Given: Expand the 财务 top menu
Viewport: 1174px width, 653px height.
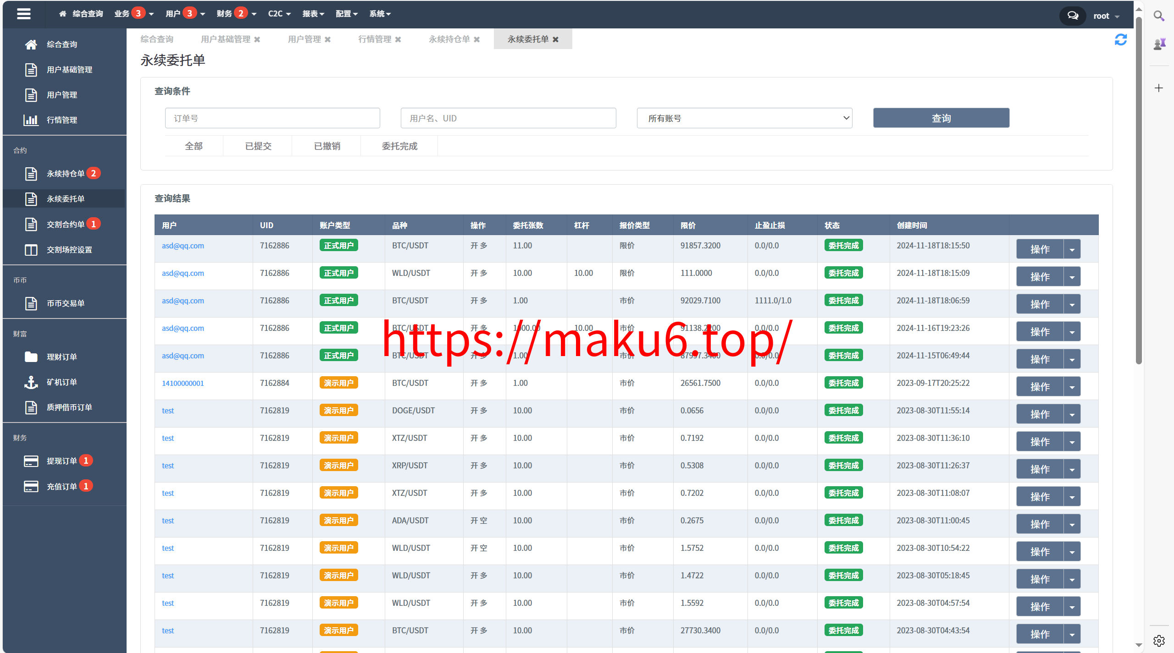Looking at the screenshot, I should click(237, 14).
